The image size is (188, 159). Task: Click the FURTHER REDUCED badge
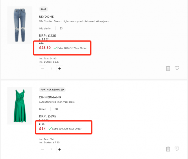[x=52, y=90]
